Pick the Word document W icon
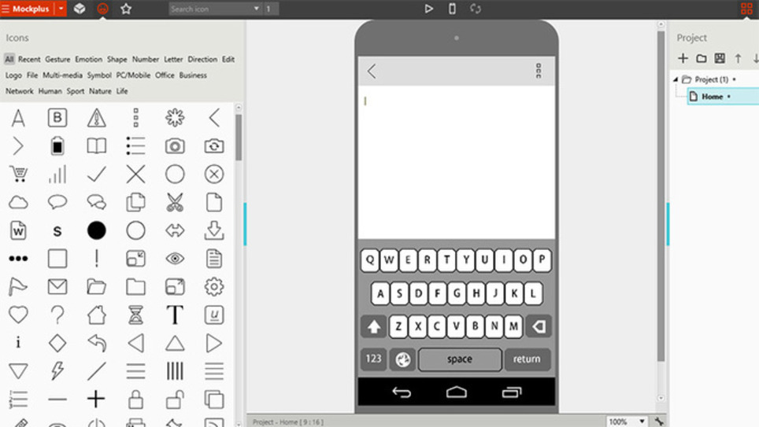Image resolution: width=759 pixels, height=427 pixels. (x=18, y=230)
